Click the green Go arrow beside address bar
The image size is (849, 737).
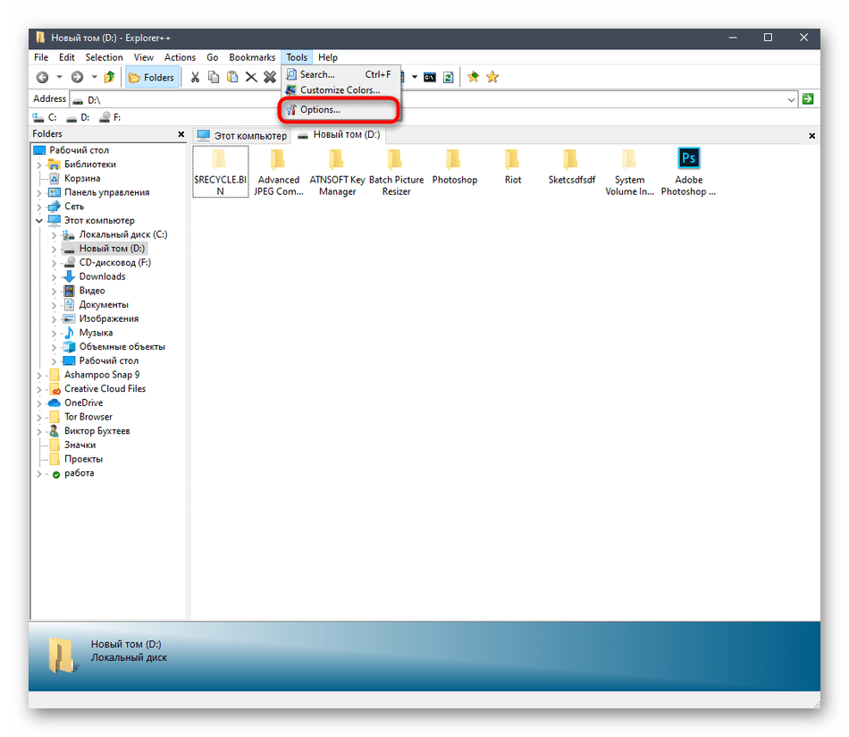point(808,99)
